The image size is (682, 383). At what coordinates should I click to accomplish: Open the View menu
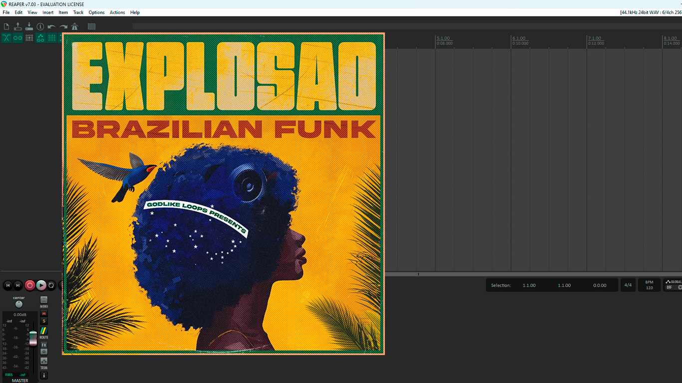[32, 12]
